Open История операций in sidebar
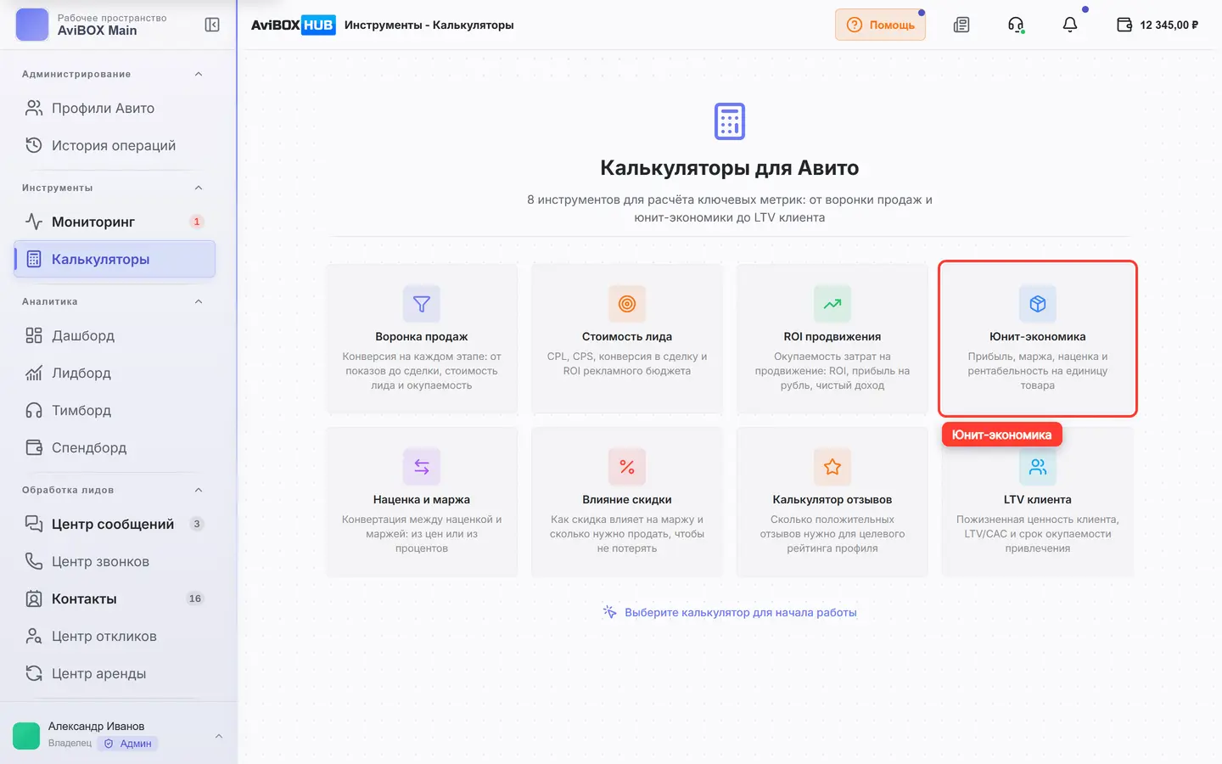Screen dimensions: 1222x764 115,145
